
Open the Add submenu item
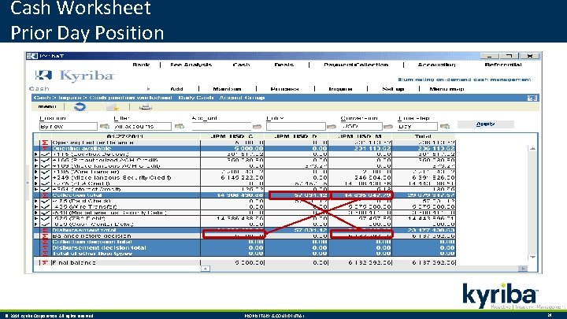click(176, 89)
